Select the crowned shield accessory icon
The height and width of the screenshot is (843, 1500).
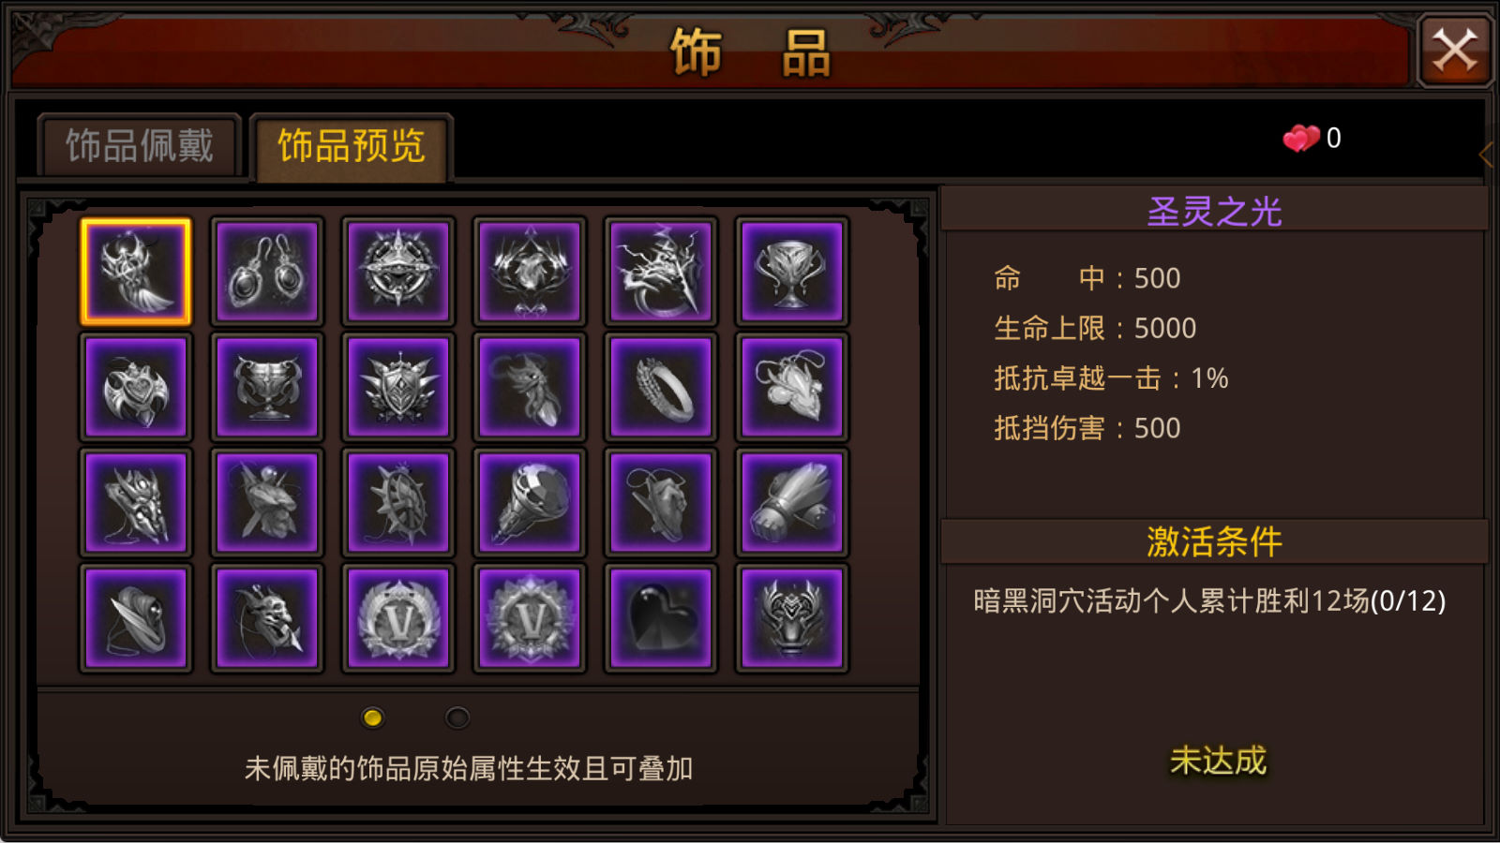point(398,387)
